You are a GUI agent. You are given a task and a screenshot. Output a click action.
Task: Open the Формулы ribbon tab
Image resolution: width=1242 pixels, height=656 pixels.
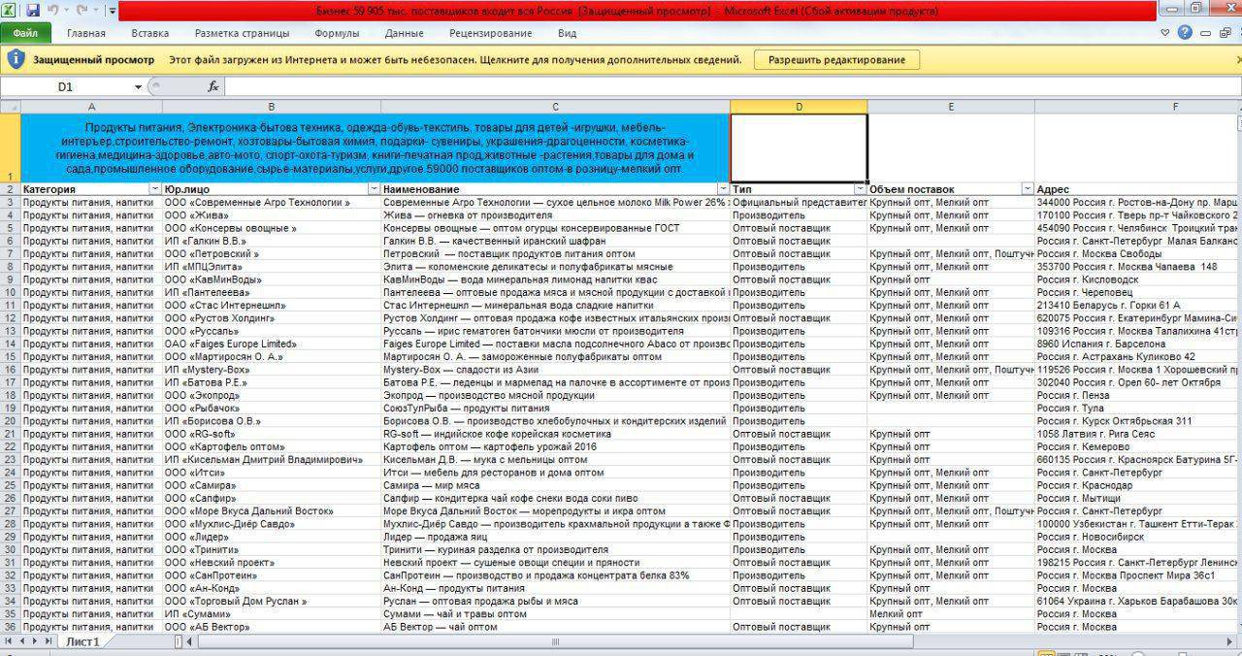(337, 33)
